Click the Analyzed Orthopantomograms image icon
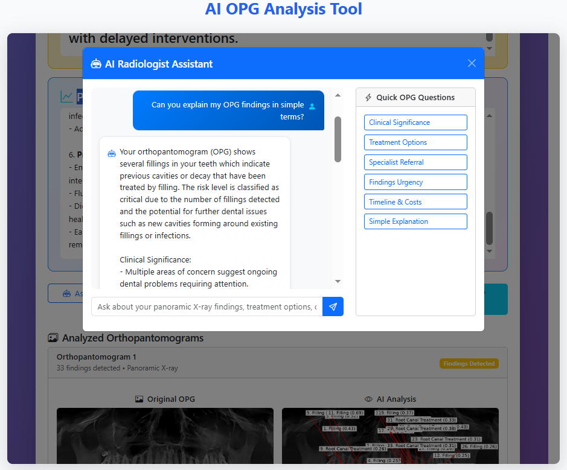 (53, 338)
